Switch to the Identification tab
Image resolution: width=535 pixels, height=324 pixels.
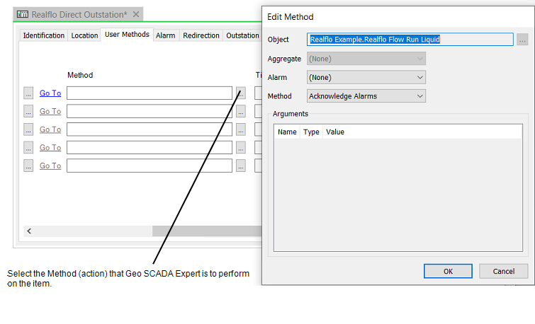(x=43, y=35)
